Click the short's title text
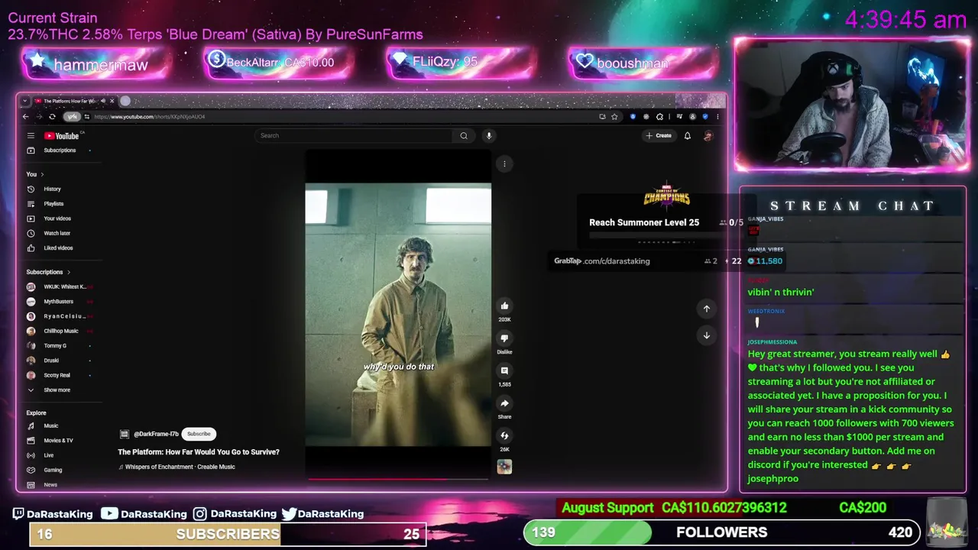This screenshot has width=978, height=550. tap(199, 452)
